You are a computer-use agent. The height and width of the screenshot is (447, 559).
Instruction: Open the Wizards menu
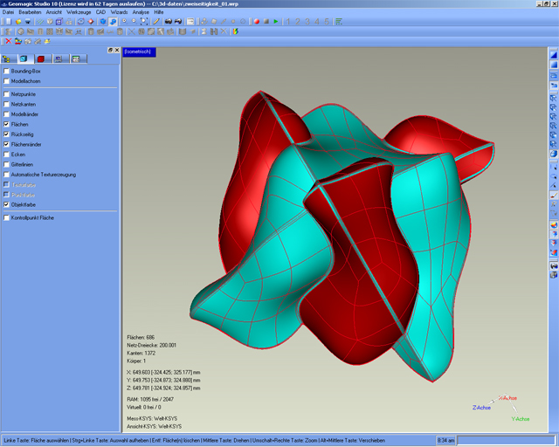[x=119, y=12]
